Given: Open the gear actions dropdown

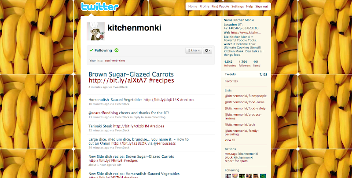Looking at the screenshot, I should pos(207,51).
